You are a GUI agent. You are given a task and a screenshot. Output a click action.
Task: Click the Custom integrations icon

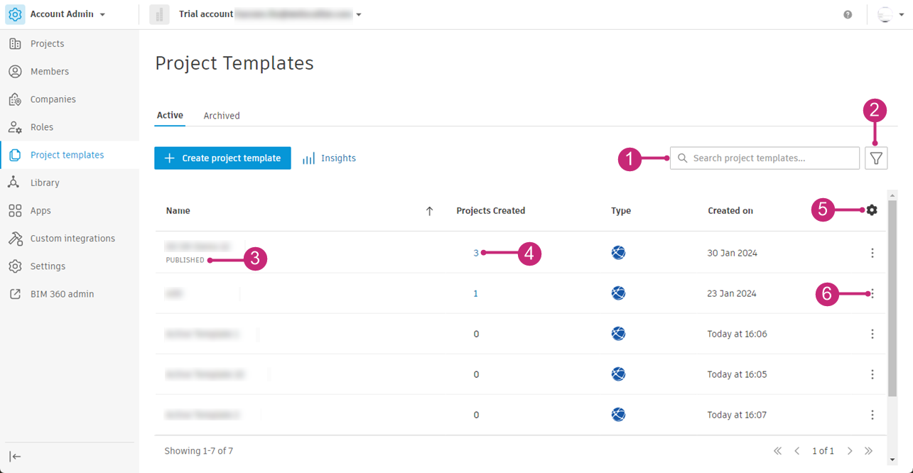click(x=14, y=239)
